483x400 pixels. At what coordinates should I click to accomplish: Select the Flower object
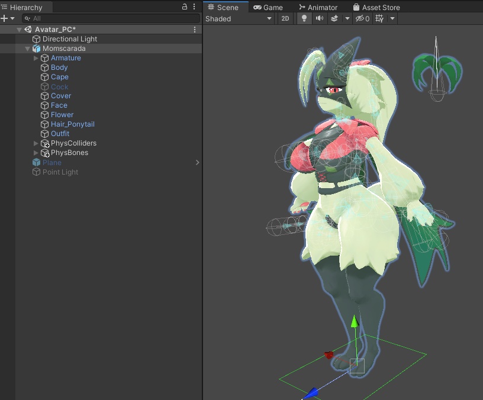coord(62,115)
